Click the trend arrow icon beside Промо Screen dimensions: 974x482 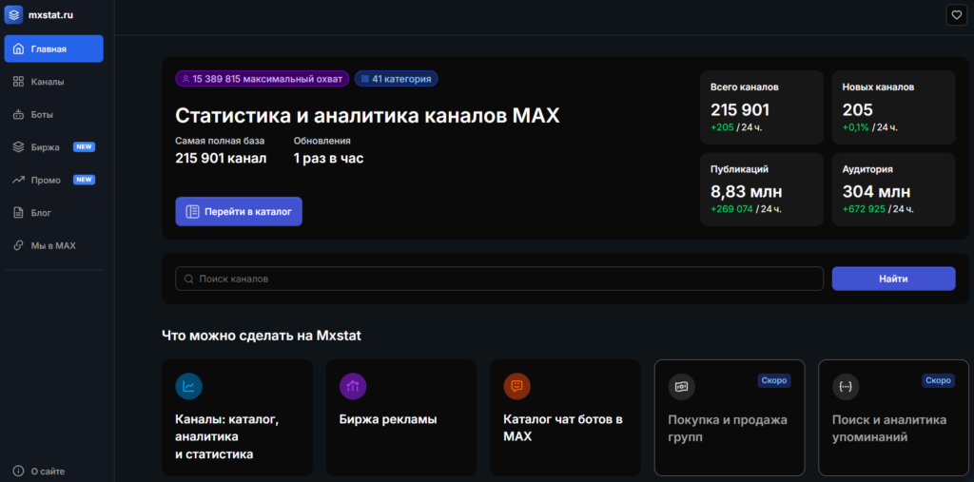(19, 180)
